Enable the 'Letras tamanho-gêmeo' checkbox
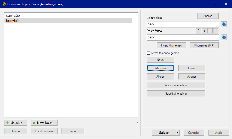 pyautogui.click(x=149, y=53)
